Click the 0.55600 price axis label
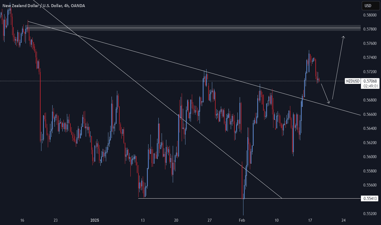This screenshot has width=381, height=225. pyautogui.click(x=370, y=185)
